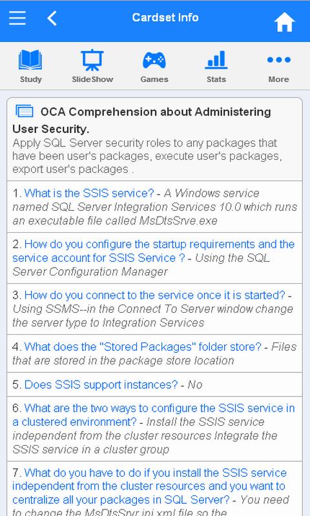The height and width of the screenshot is (516, 310).
Task: Open question about configuring startup requirements
Action: tap(154, 251)
